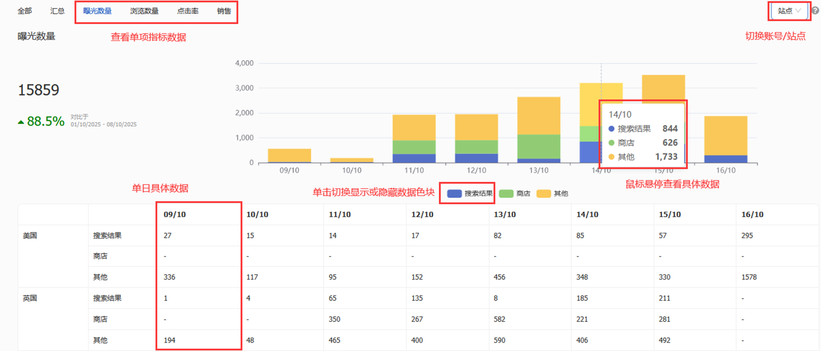Toggle 商店 legend series visibility
Viewport: 821px width, 351px height.
[523, 194]
